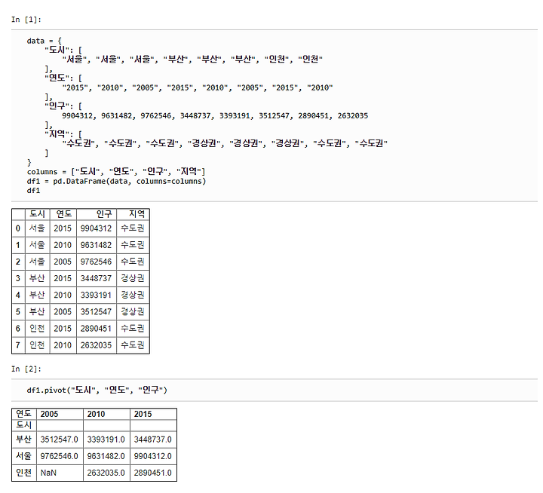Image resolution: width=543 pixels, height=493 pixels.
Task: Click cell 9762546.0 in pivot table
Action: (60, 456)
